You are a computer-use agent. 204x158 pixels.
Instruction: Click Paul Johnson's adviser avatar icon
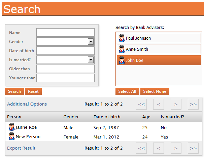click(x=122, y=38)
